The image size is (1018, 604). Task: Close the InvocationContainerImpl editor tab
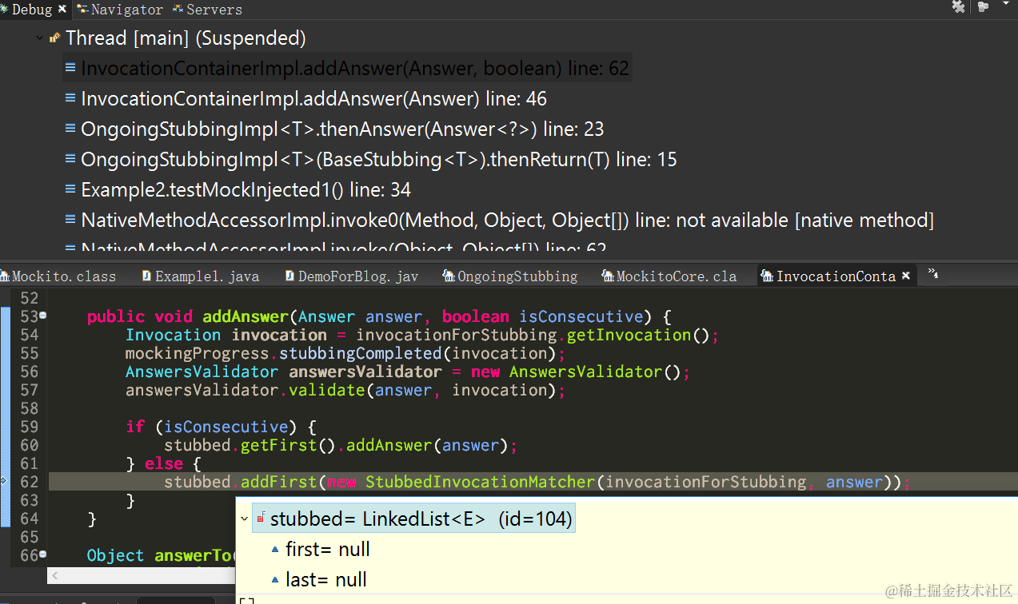[x=906, y=276]
